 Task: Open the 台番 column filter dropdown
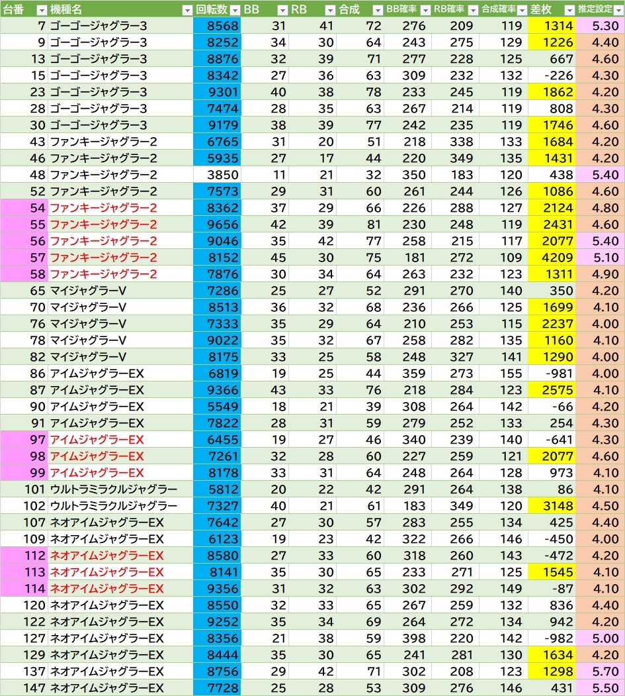(41, 10)
